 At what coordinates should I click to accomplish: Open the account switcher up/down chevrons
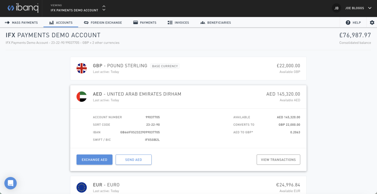[x=104, y=8]
